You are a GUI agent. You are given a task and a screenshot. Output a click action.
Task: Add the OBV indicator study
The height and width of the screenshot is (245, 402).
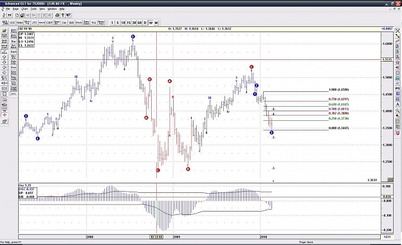click(50, 23)
